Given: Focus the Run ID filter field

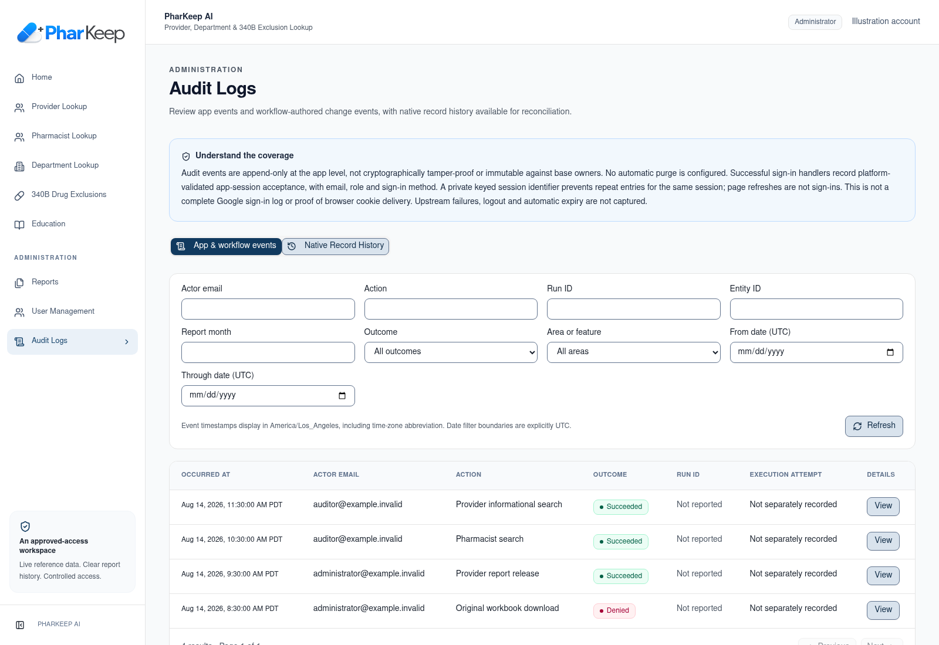Looking at the screenshot, I should [x=634, y=309].
